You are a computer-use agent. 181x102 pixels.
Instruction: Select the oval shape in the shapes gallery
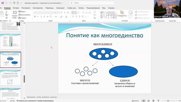click(x=111, y=12)
